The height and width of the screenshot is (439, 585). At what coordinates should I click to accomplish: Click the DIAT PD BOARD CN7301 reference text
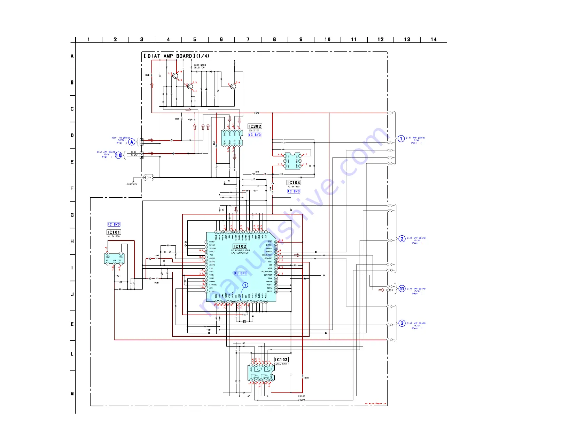pos(121,140)
